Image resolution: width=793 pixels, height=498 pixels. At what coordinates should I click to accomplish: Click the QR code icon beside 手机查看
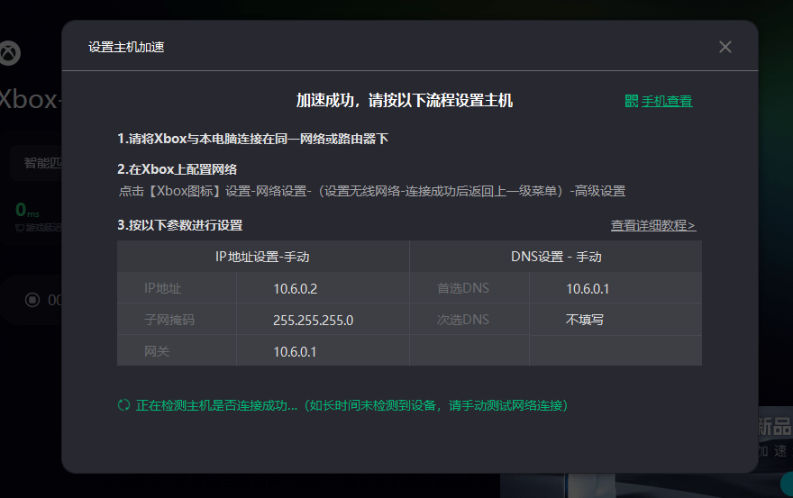pyautogui.click(x=631, y=101)
